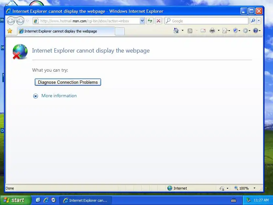Viewport: 273px width, 205px height.
Task: Click the status bar resize grip
Action: (x=261, y=189)
